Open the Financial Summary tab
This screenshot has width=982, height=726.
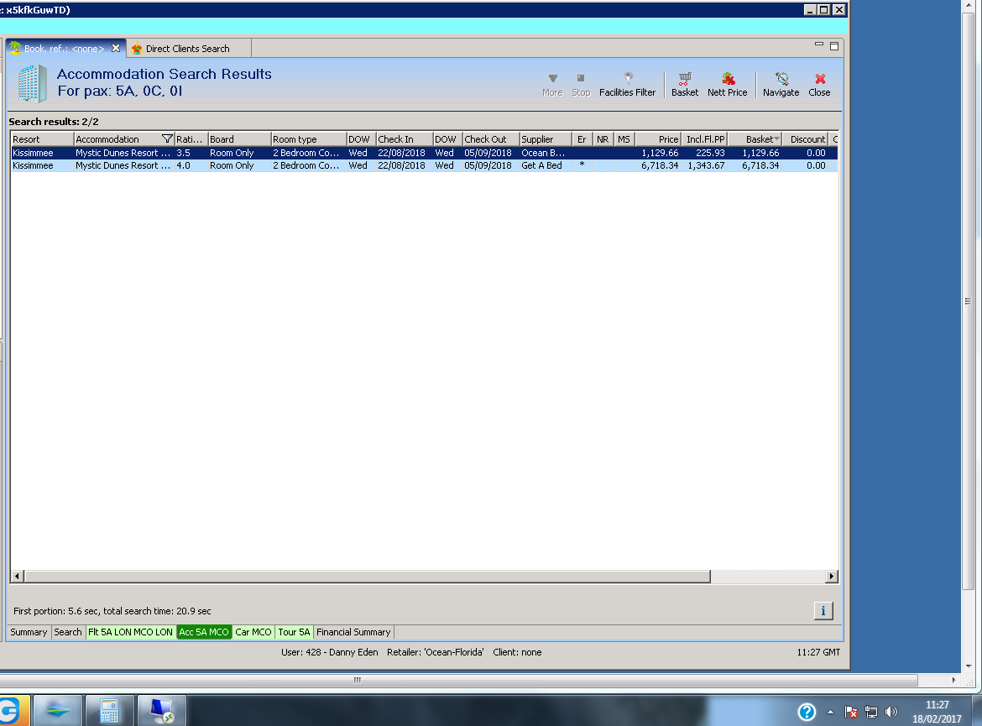click(x=353, y=632)
